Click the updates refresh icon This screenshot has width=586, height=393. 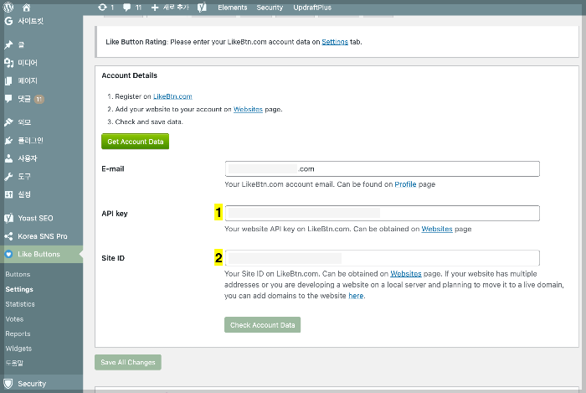point(102,7)
